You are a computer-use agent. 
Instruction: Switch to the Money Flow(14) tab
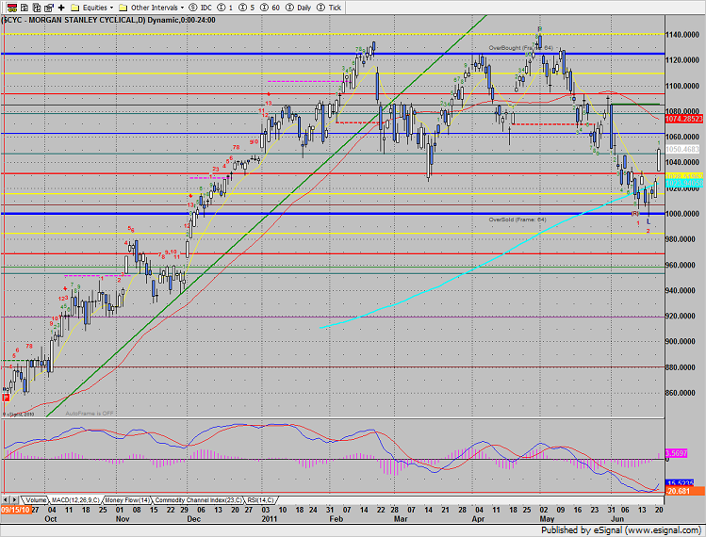tap(127, 500)
